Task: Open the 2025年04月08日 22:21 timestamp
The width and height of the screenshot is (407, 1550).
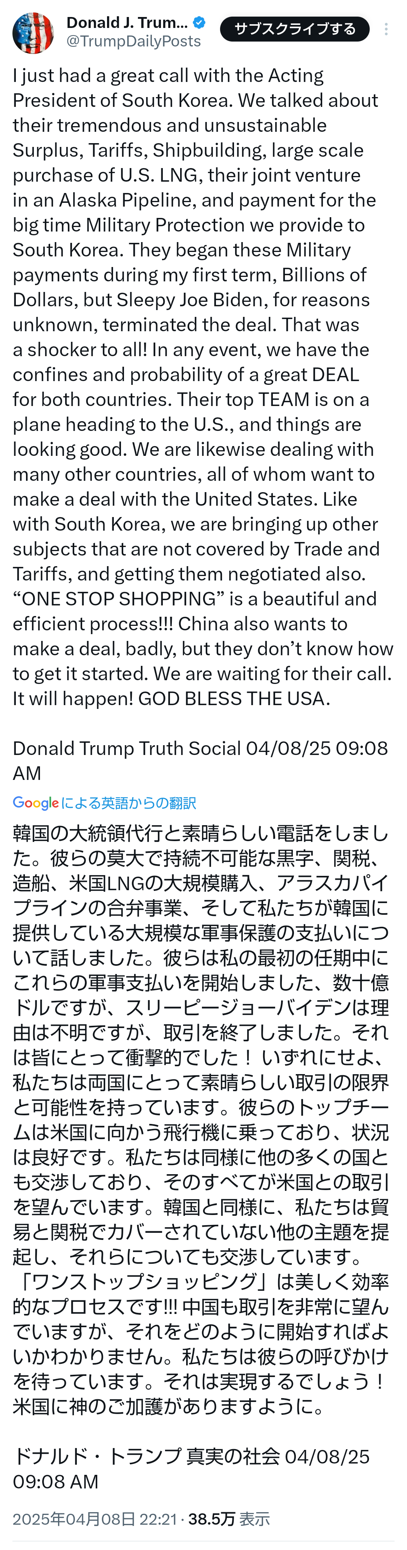Action: (x=94, y=1519)
